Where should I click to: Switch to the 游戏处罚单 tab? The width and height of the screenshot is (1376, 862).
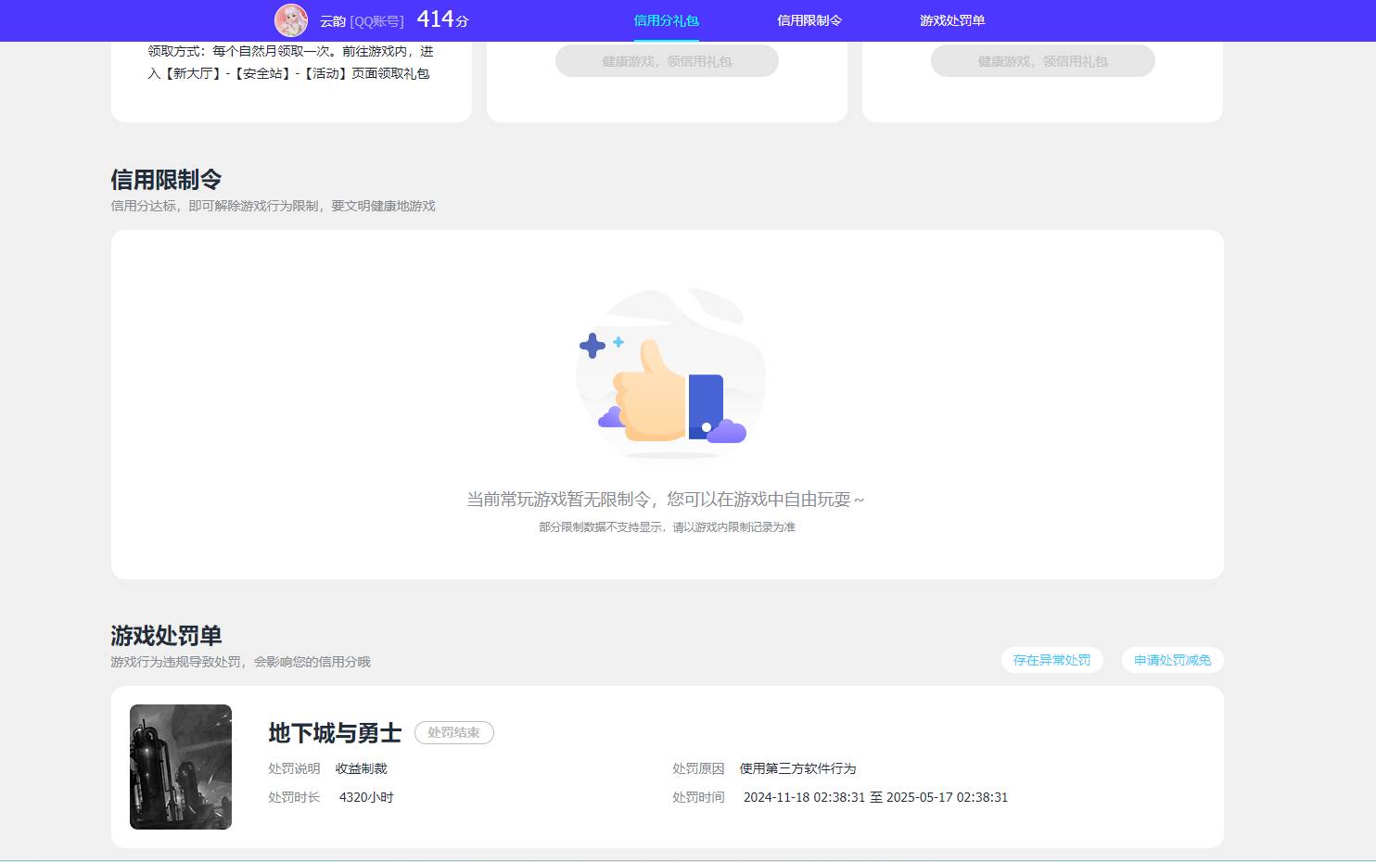pyautogui.click(x=953, y=19)
